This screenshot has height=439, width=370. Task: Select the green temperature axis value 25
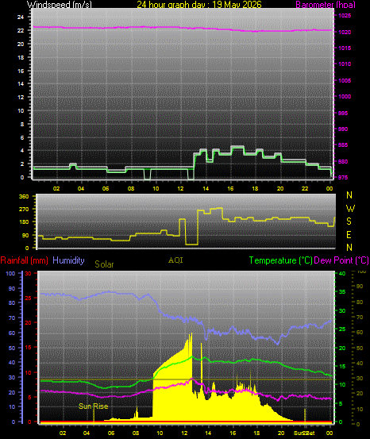point(342,329)
